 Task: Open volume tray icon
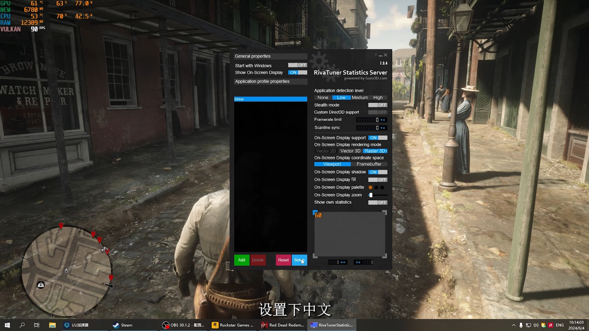[x=536, y=325]
